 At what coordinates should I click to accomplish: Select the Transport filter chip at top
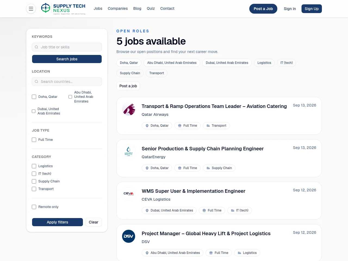(x=157, y=73)
